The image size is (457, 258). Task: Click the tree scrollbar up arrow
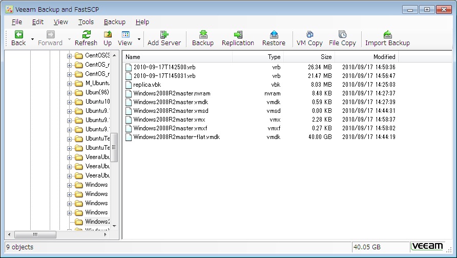114,55
